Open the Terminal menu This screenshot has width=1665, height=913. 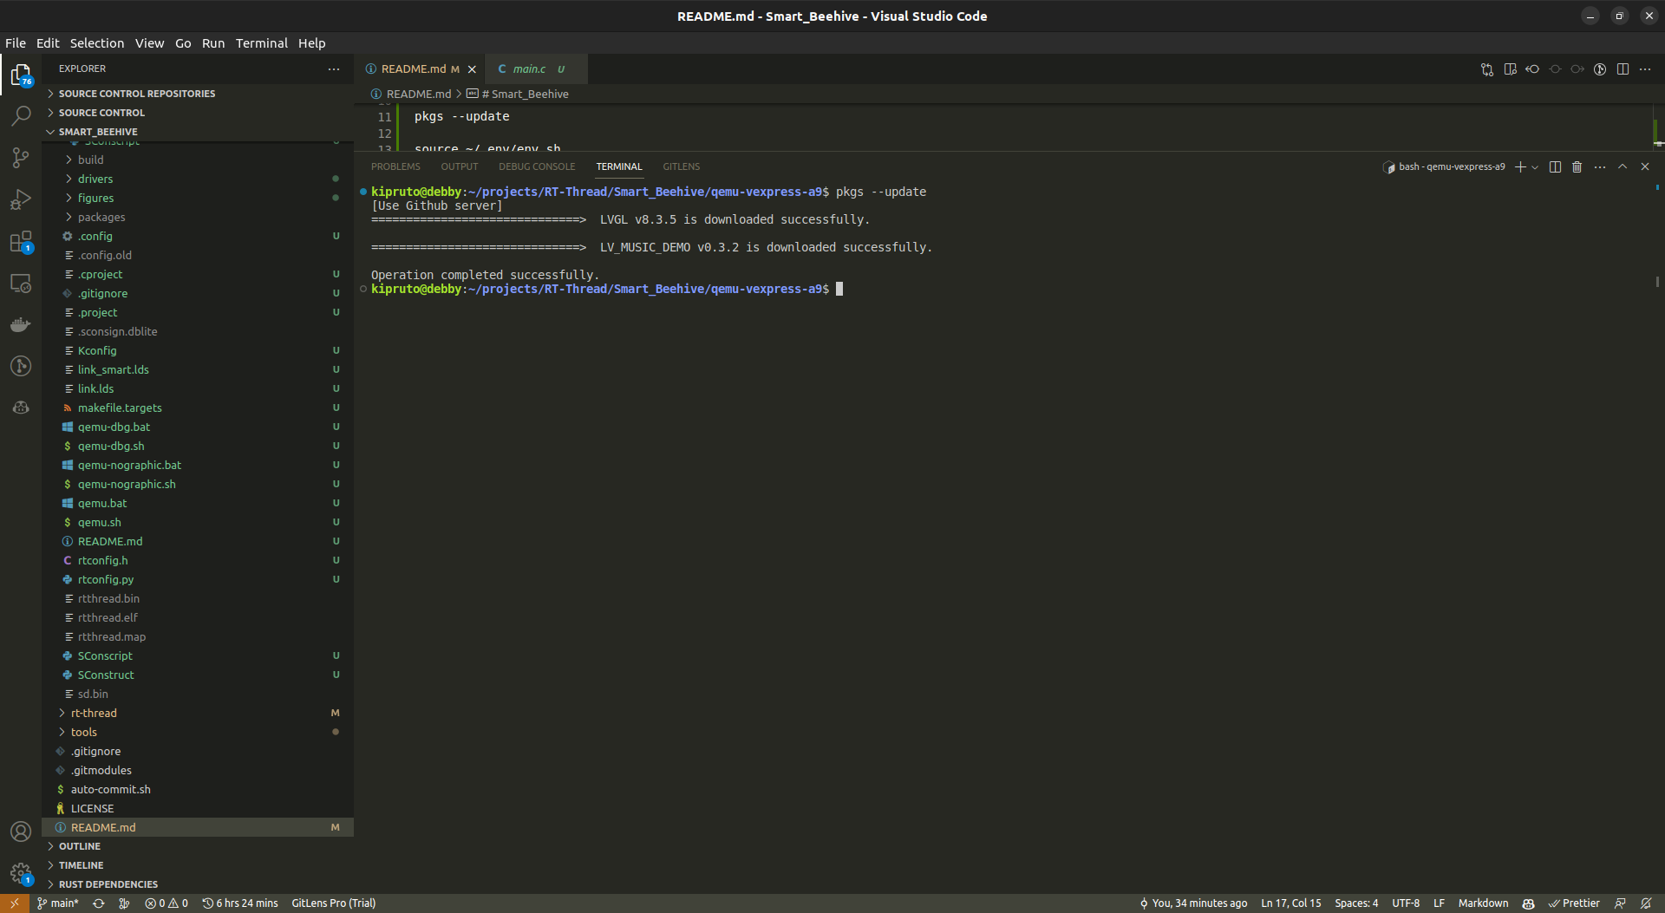261,42
